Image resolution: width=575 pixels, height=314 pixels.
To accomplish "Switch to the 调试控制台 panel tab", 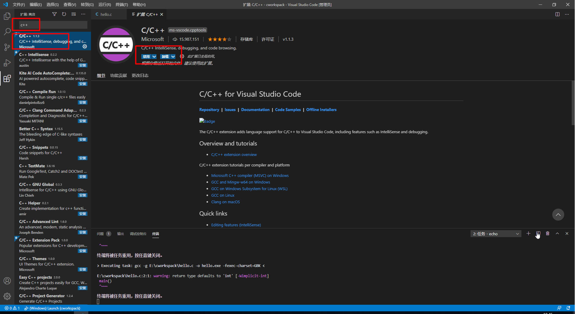I will (x=138, y=234).
